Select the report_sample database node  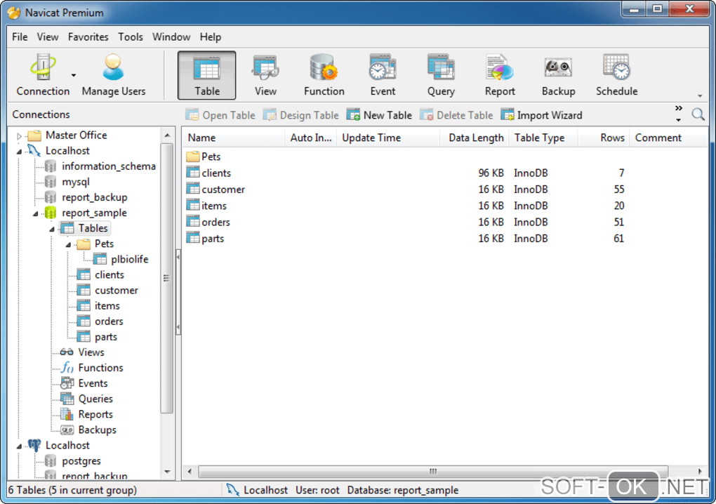coord(94,213)
